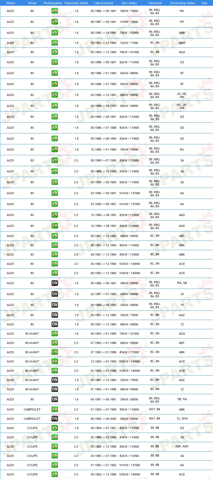Click the PB icon in the Coupe 6A row

point(55,465)
